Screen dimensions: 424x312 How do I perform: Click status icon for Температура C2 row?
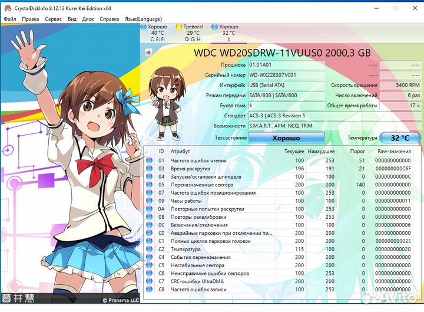[149, 249]
